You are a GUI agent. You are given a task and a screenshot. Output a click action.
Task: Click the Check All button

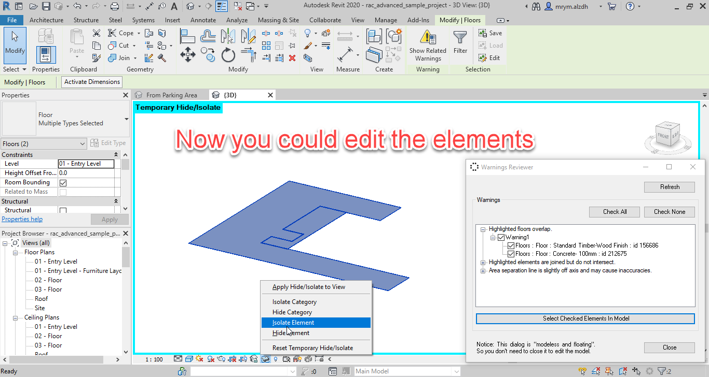pyautogui.click(x=615, y=212)
